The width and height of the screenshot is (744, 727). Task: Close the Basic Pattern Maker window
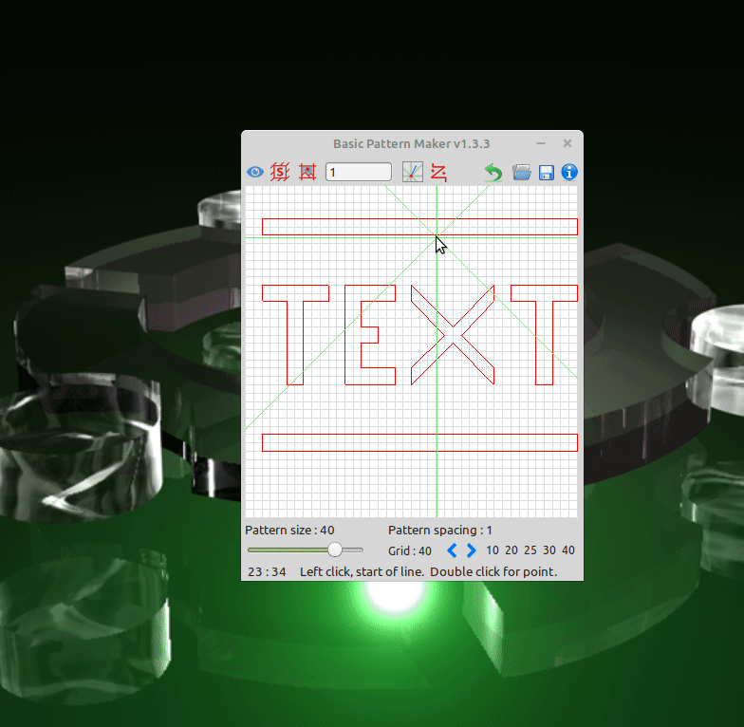coord(567,143)
